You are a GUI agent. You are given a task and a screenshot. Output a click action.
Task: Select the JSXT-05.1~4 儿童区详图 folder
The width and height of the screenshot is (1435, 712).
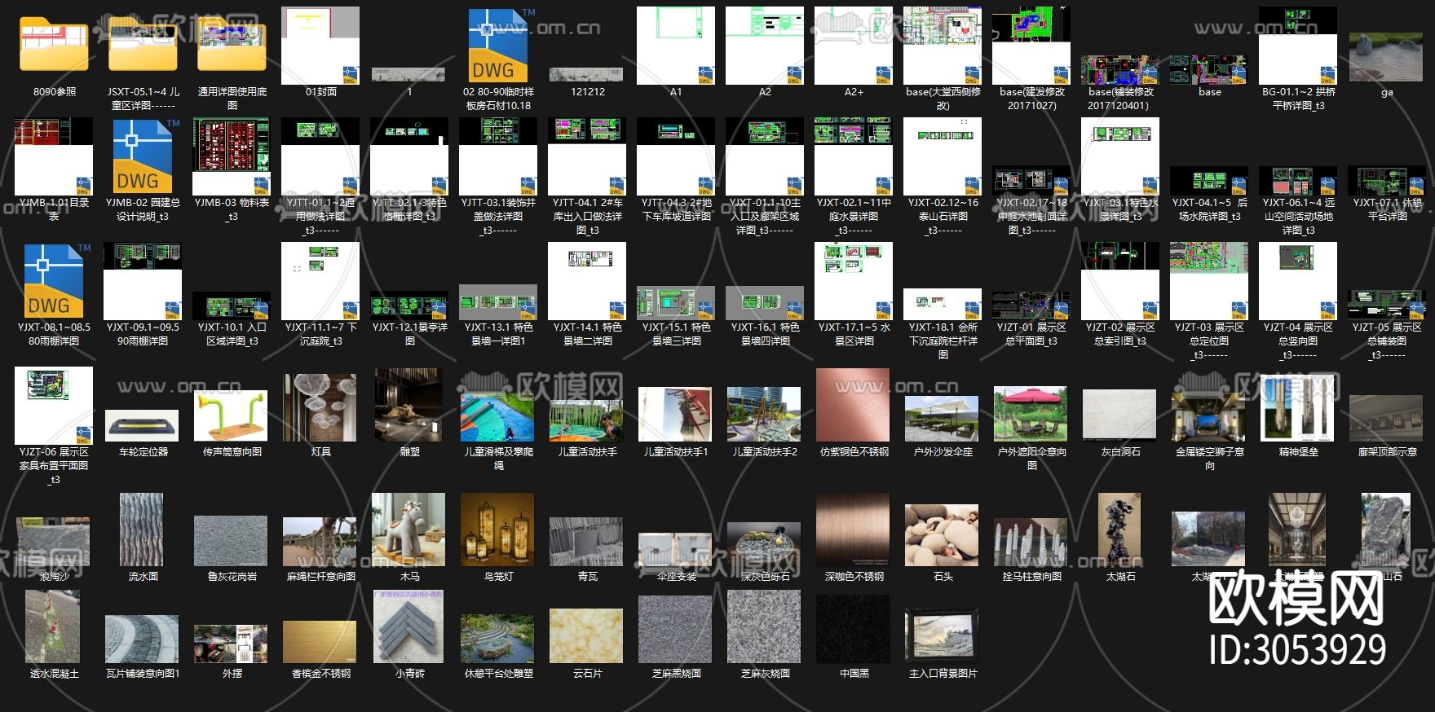pos(143,46)
